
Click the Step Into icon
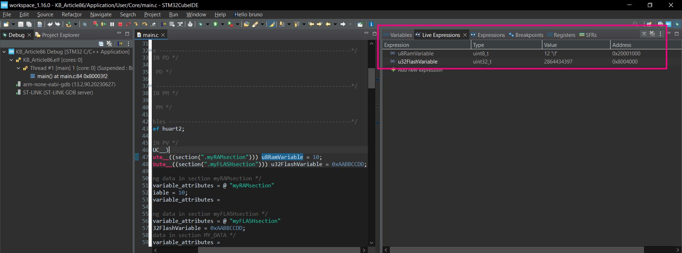(136, 24)
